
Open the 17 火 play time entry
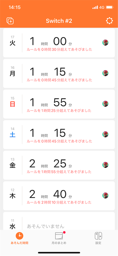pos(59,43)
